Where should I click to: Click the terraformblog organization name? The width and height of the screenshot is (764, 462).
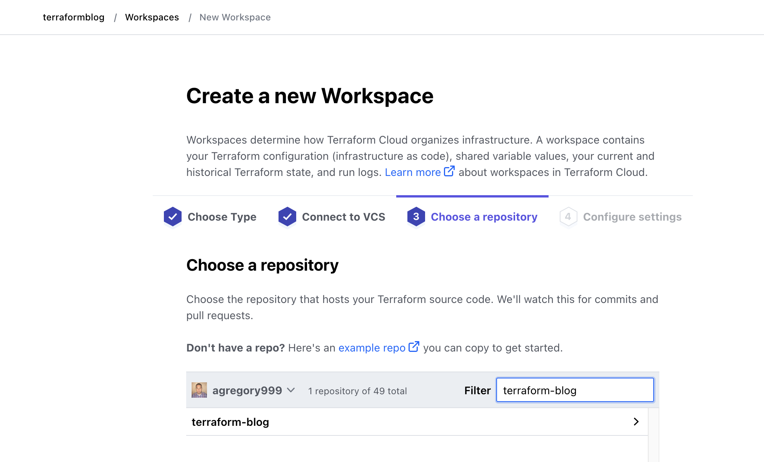coord(73,17)
